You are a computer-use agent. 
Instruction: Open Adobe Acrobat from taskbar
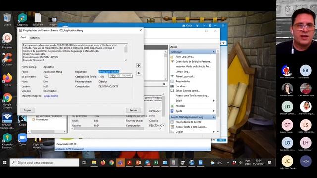coord(129,163)
